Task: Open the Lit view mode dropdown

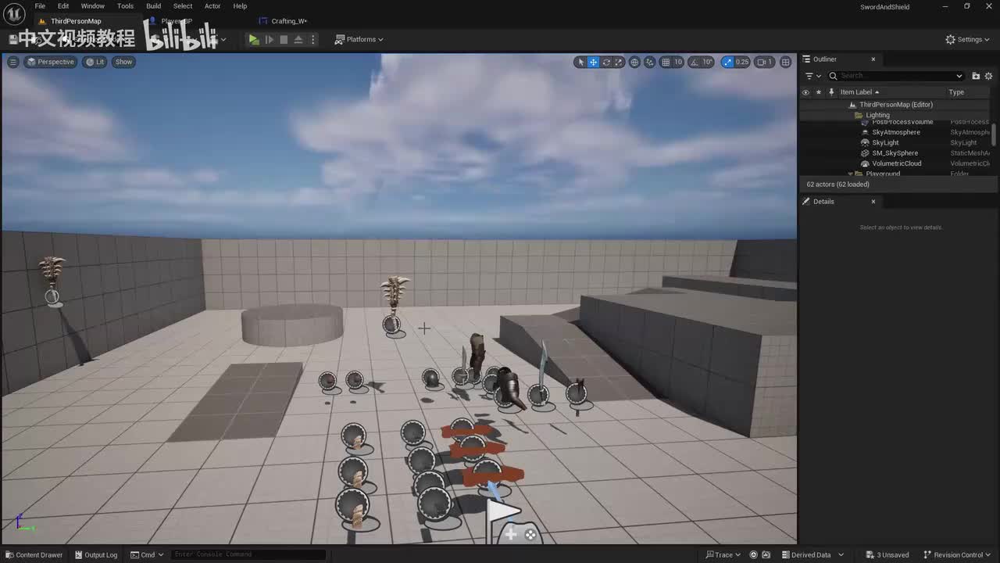Action: pos(95,62)
